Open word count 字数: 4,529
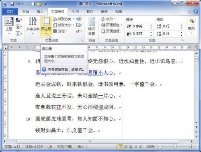The width and height of the screenshot is (201, 152). click(x=34, y=147)
